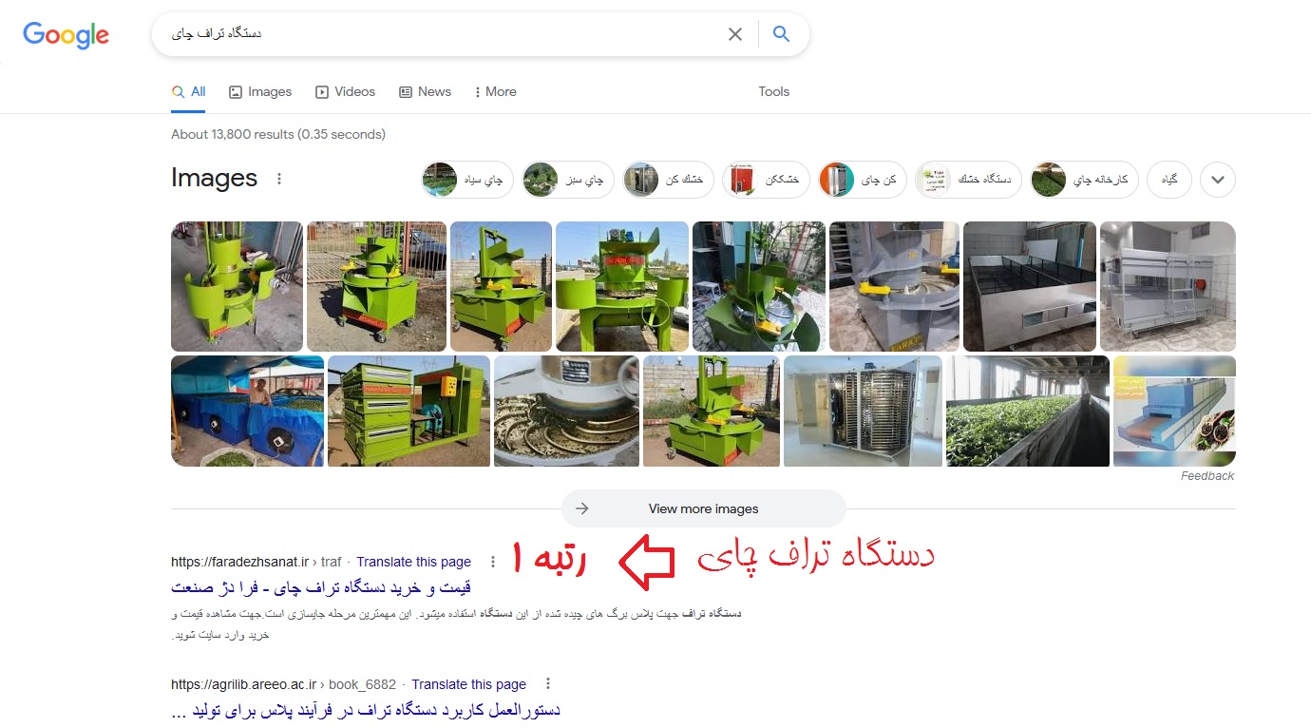Click the Google logo
This screenshot has width=1311, height=728.
pyautogui.click(x=66, y=35)
